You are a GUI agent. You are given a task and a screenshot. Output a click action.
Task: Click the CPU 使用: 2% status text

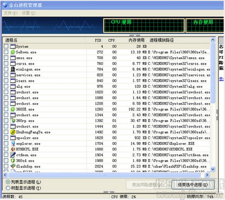tap(123, 197)
